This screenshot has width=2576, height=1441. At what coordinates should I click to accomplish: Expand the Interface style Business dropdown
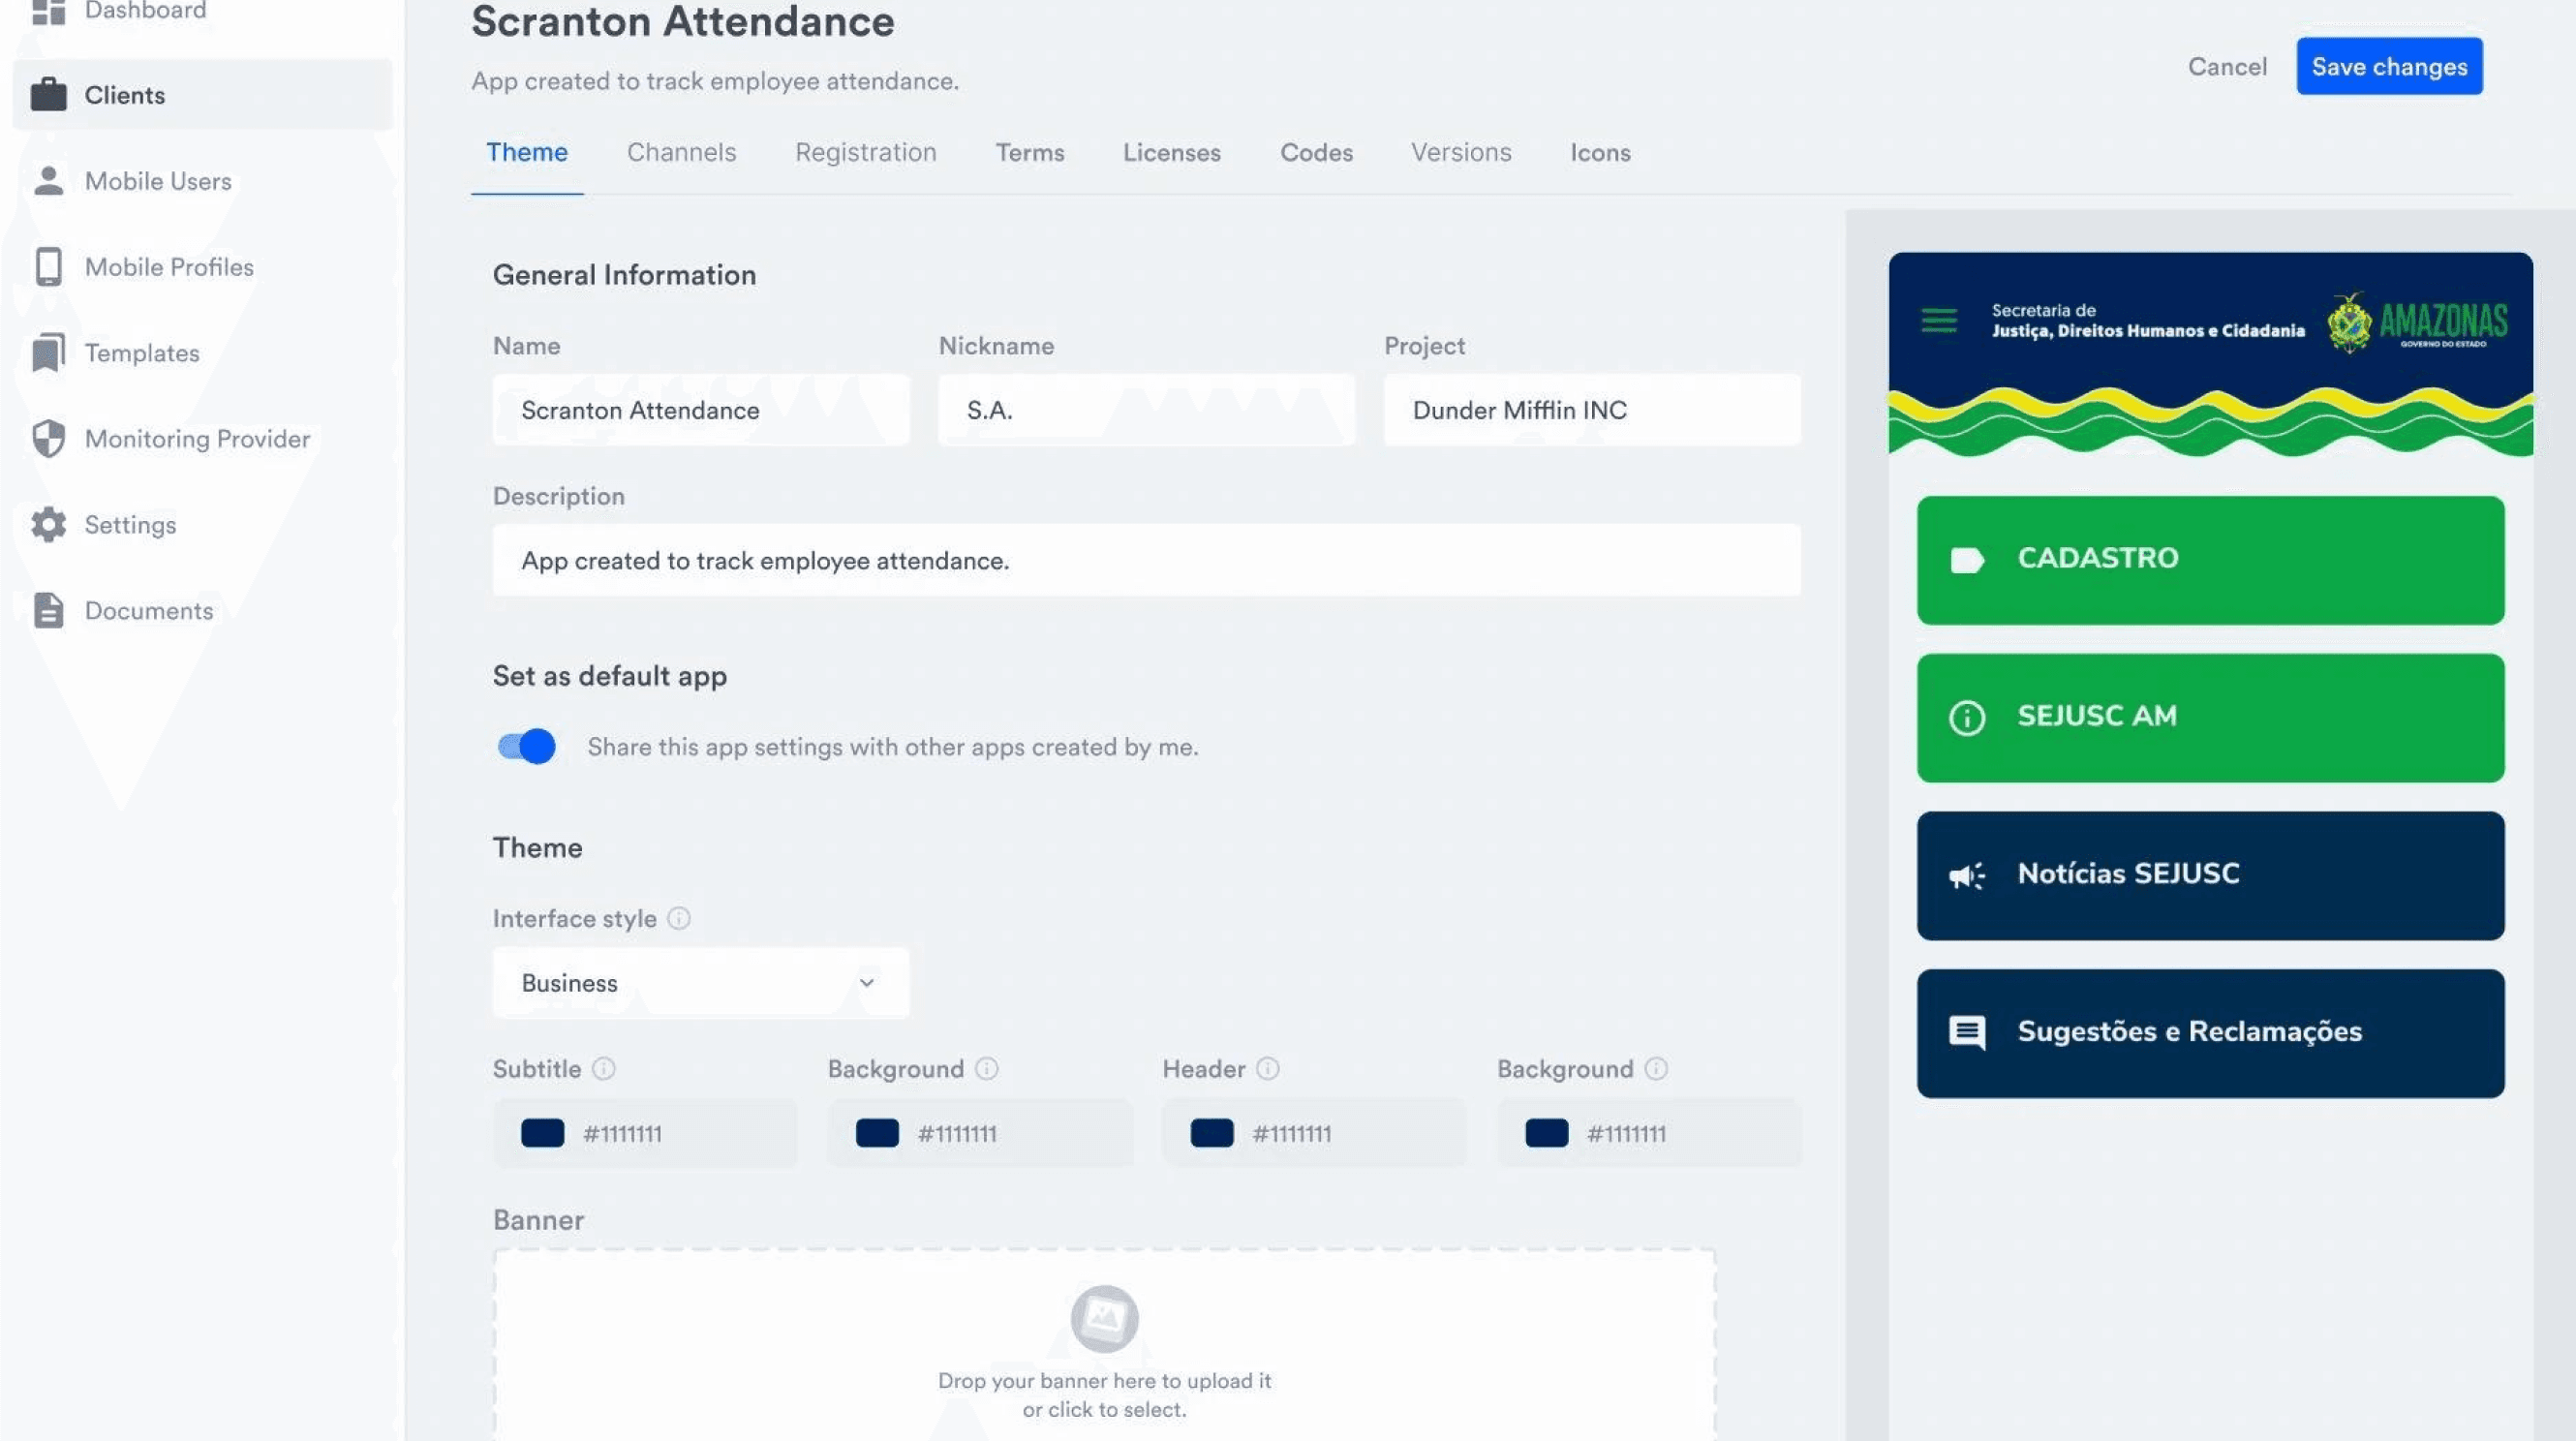coord(700,983)
